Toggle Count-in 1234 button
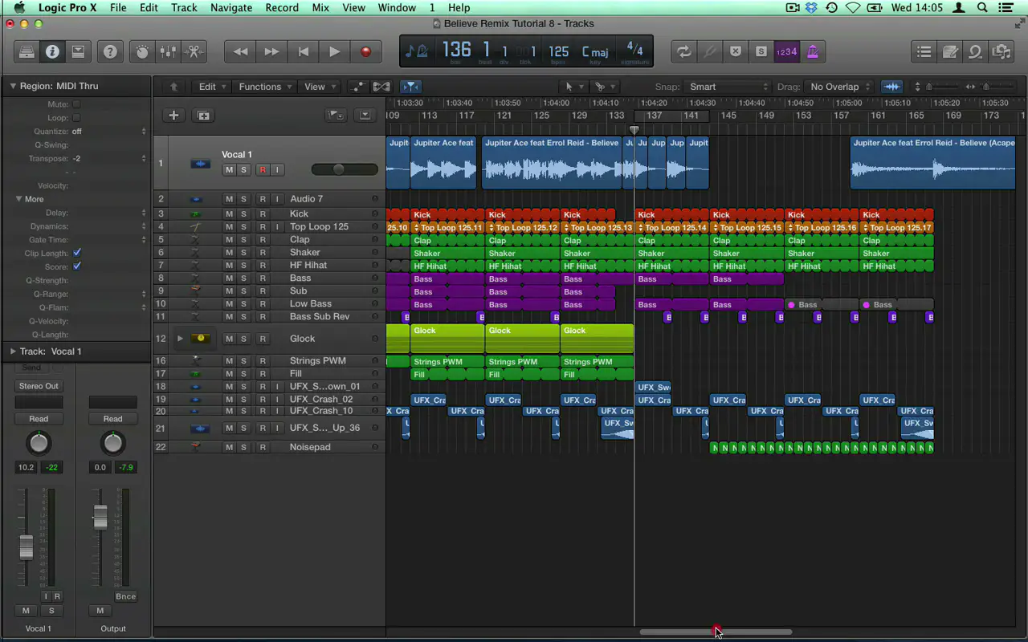The width and height of the screenshot is (1028, 642). click(787, 51)
